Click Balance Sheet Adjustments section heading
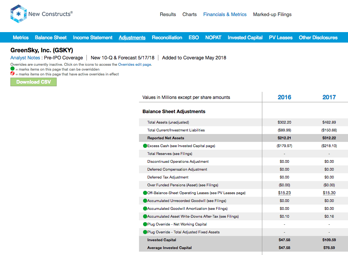348x255 pixels. (174, 112)
